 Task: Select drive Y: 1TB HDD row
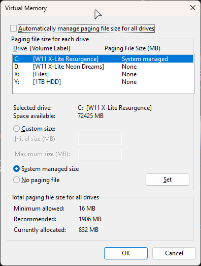(x=103, y=82)
